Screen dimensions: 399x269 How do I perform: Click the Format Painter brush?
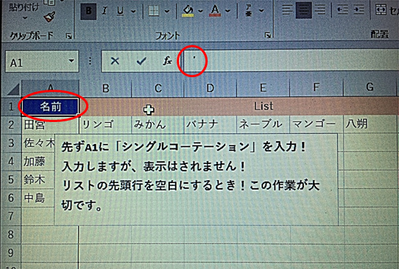click(49, 17)
